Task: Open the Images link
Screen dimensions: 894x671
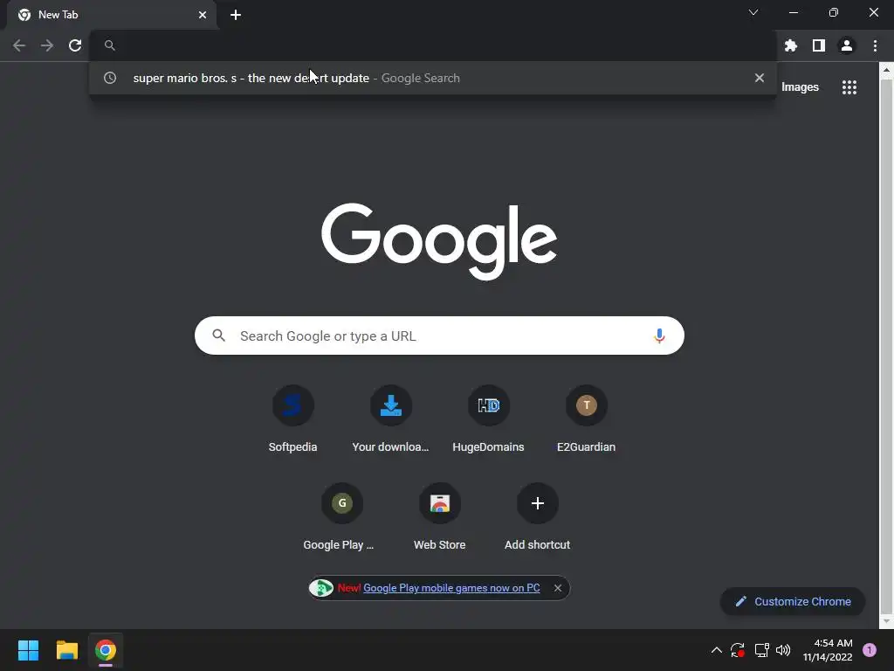Action: coord(800,87)
